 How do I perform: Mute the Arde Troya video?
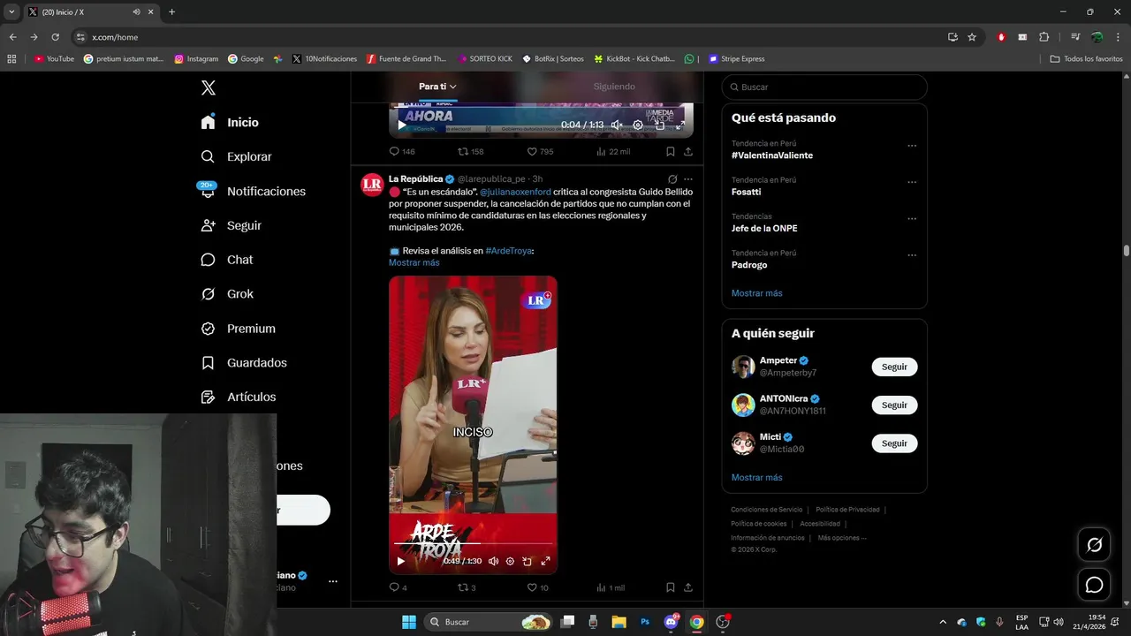tap(494, 561)
